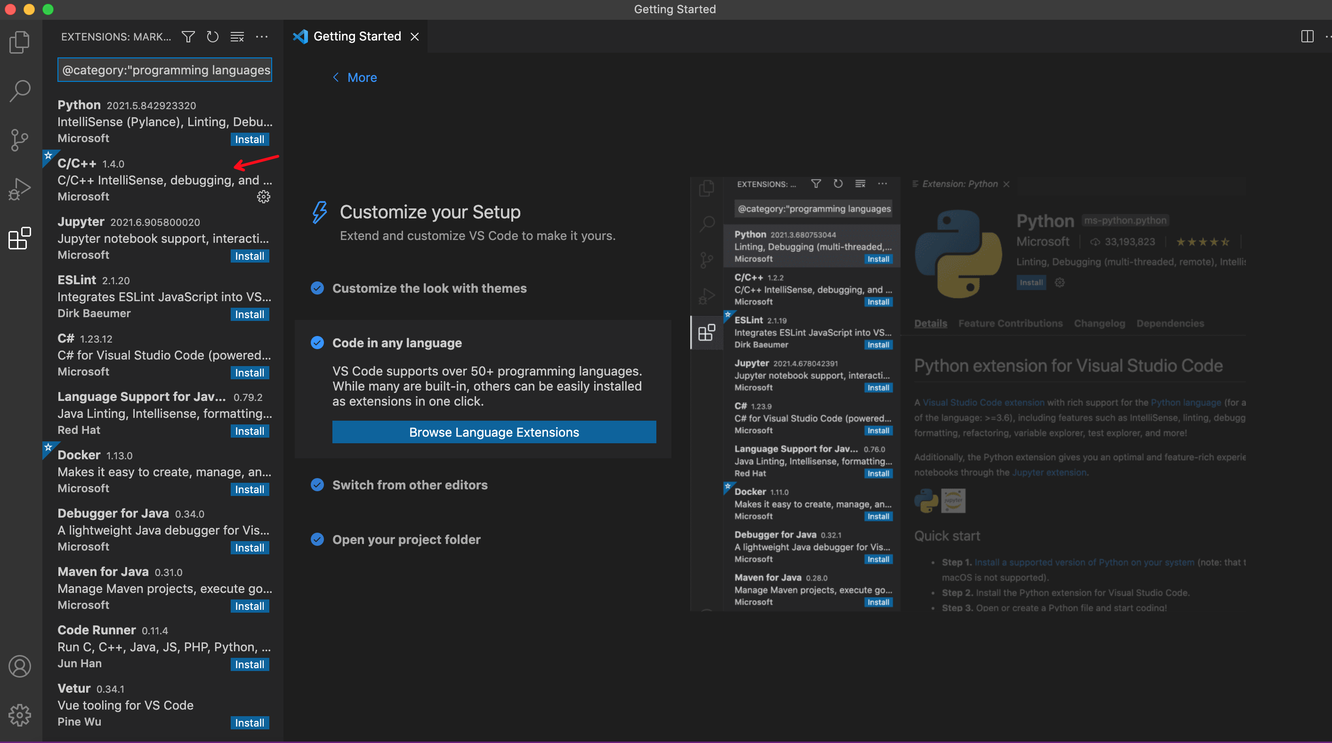Image resolution: width=1332 pixels, height=743 pixels.
Task: Open the Jupyter extension entry
Action: tap(163, 238)
